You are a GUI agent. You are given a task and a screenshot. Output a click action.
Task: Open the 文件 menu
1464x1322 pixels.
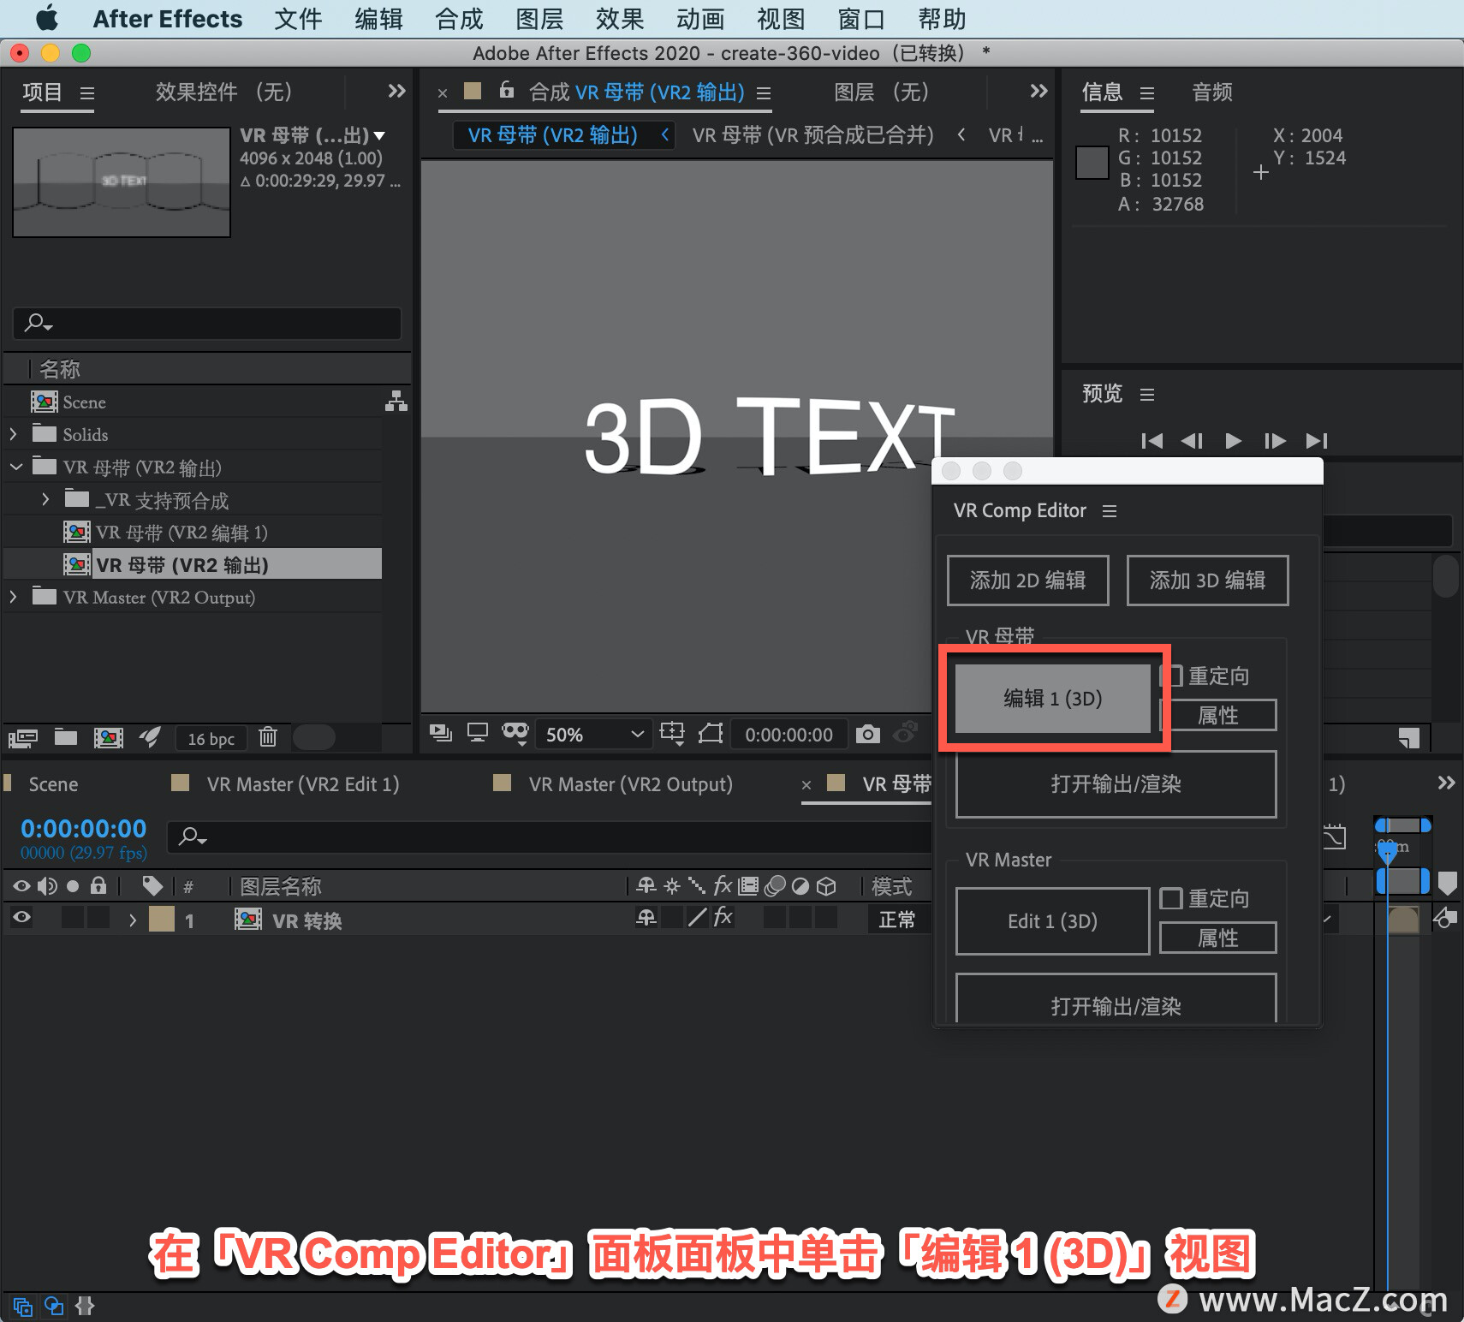coord(298,19)
